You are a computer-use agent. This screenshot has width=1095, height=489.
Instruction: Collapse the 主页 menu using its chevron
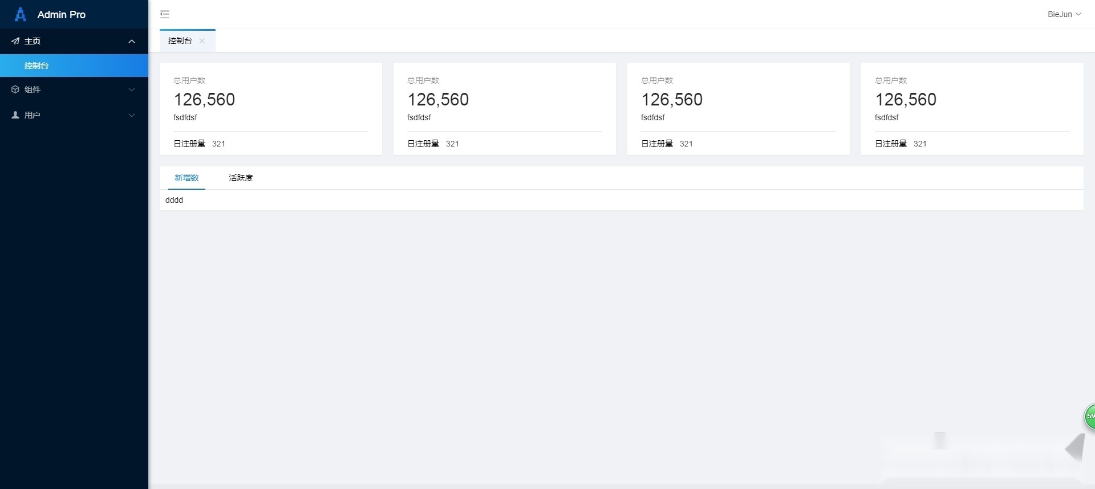click(x=132, y=41)
